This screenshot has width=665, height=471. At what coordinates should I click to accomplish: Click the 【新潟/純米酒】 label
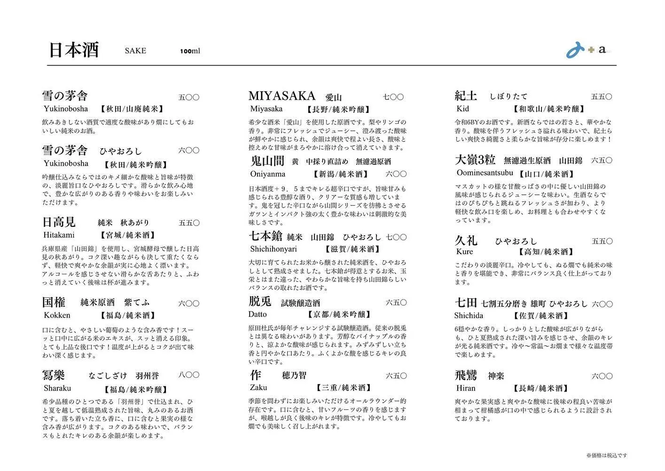pyautogui.click(x=341, y=174)
